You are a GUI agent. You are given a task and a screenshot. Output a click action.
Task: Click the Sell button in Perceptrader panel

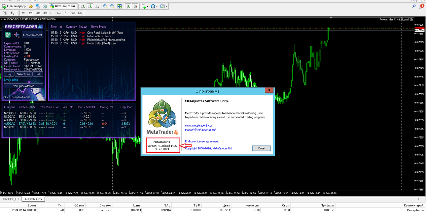coord(38,74)
